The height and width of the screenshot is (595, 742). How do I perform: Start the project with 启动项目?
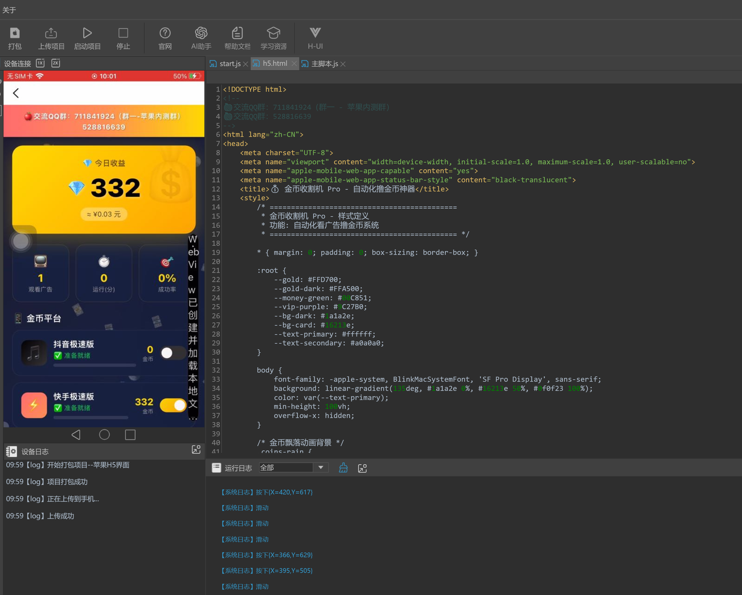coord(87,33)
